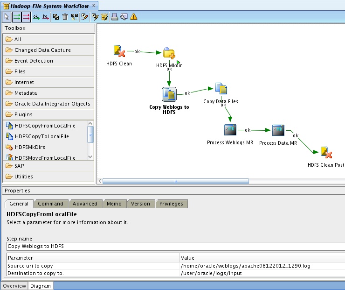Click the rearrange steps layout icon
The height and width of the screenshot is (290, 345).
[x=75, y=17]
